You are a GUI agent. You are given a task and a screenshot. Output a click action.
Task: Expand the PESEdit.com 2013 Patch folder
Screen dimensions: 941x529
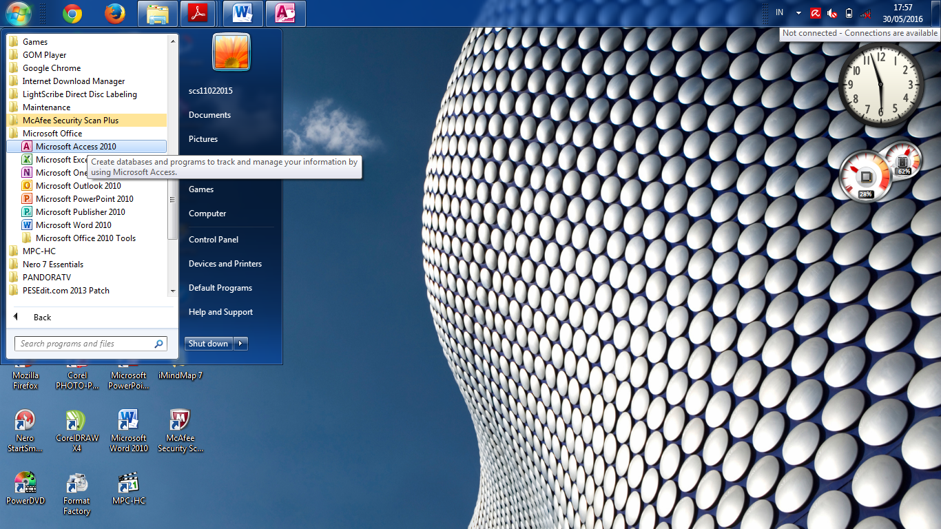65,290
